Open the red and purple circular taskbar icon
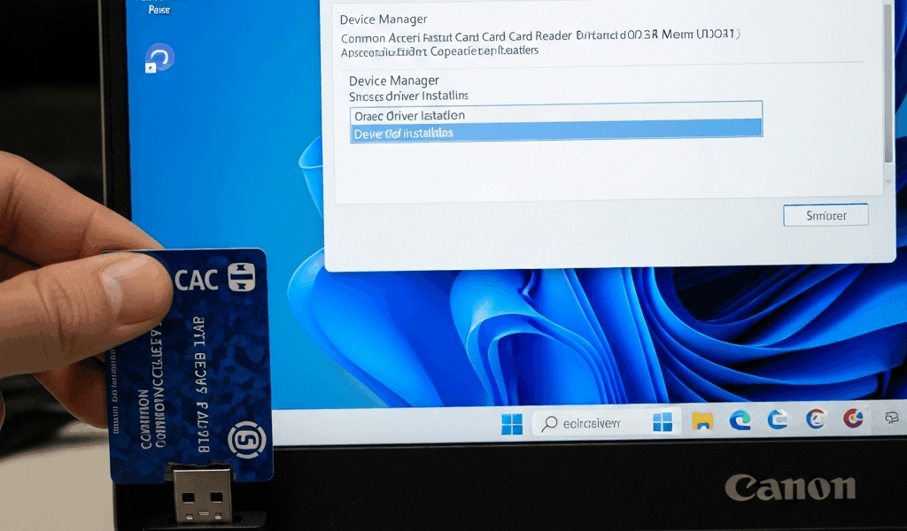The width and height of the screenshot is (907, 531). [x=853, y=417]
